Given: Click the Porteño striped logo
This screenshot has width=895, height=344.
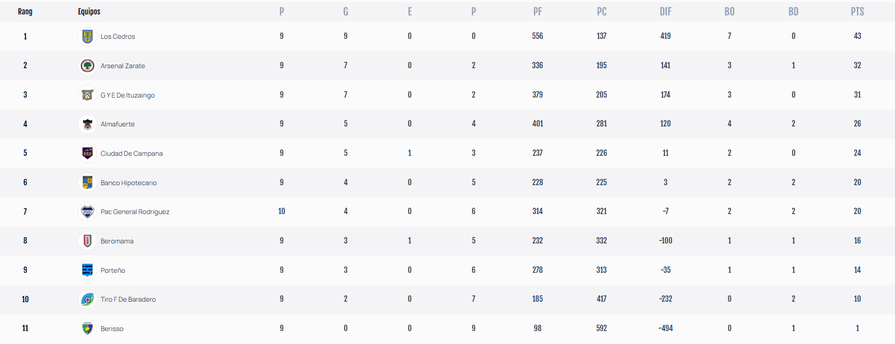Looking at the screenshot, I should (x=87, y=270).
